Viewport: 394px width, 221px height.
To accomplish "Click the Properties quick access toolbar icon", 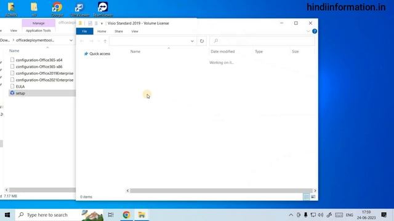I will (90, 23).
